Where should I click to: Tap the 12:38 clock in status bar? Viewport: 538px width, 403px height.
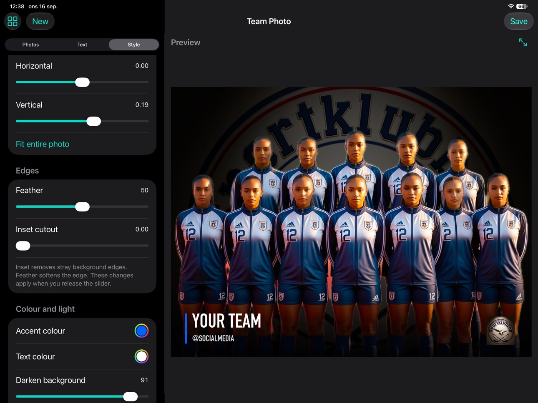tap(17, 6)
